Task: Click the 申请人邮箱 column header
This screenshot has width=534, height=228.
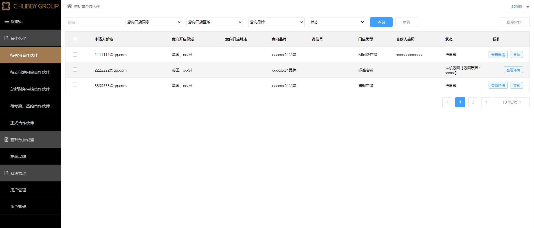Action: (104, 39)
